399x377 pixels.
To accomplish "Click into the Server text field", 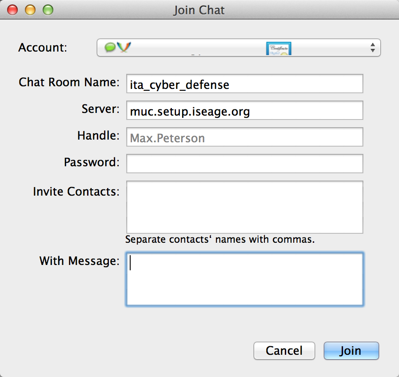I will click(x=244, y=110).
